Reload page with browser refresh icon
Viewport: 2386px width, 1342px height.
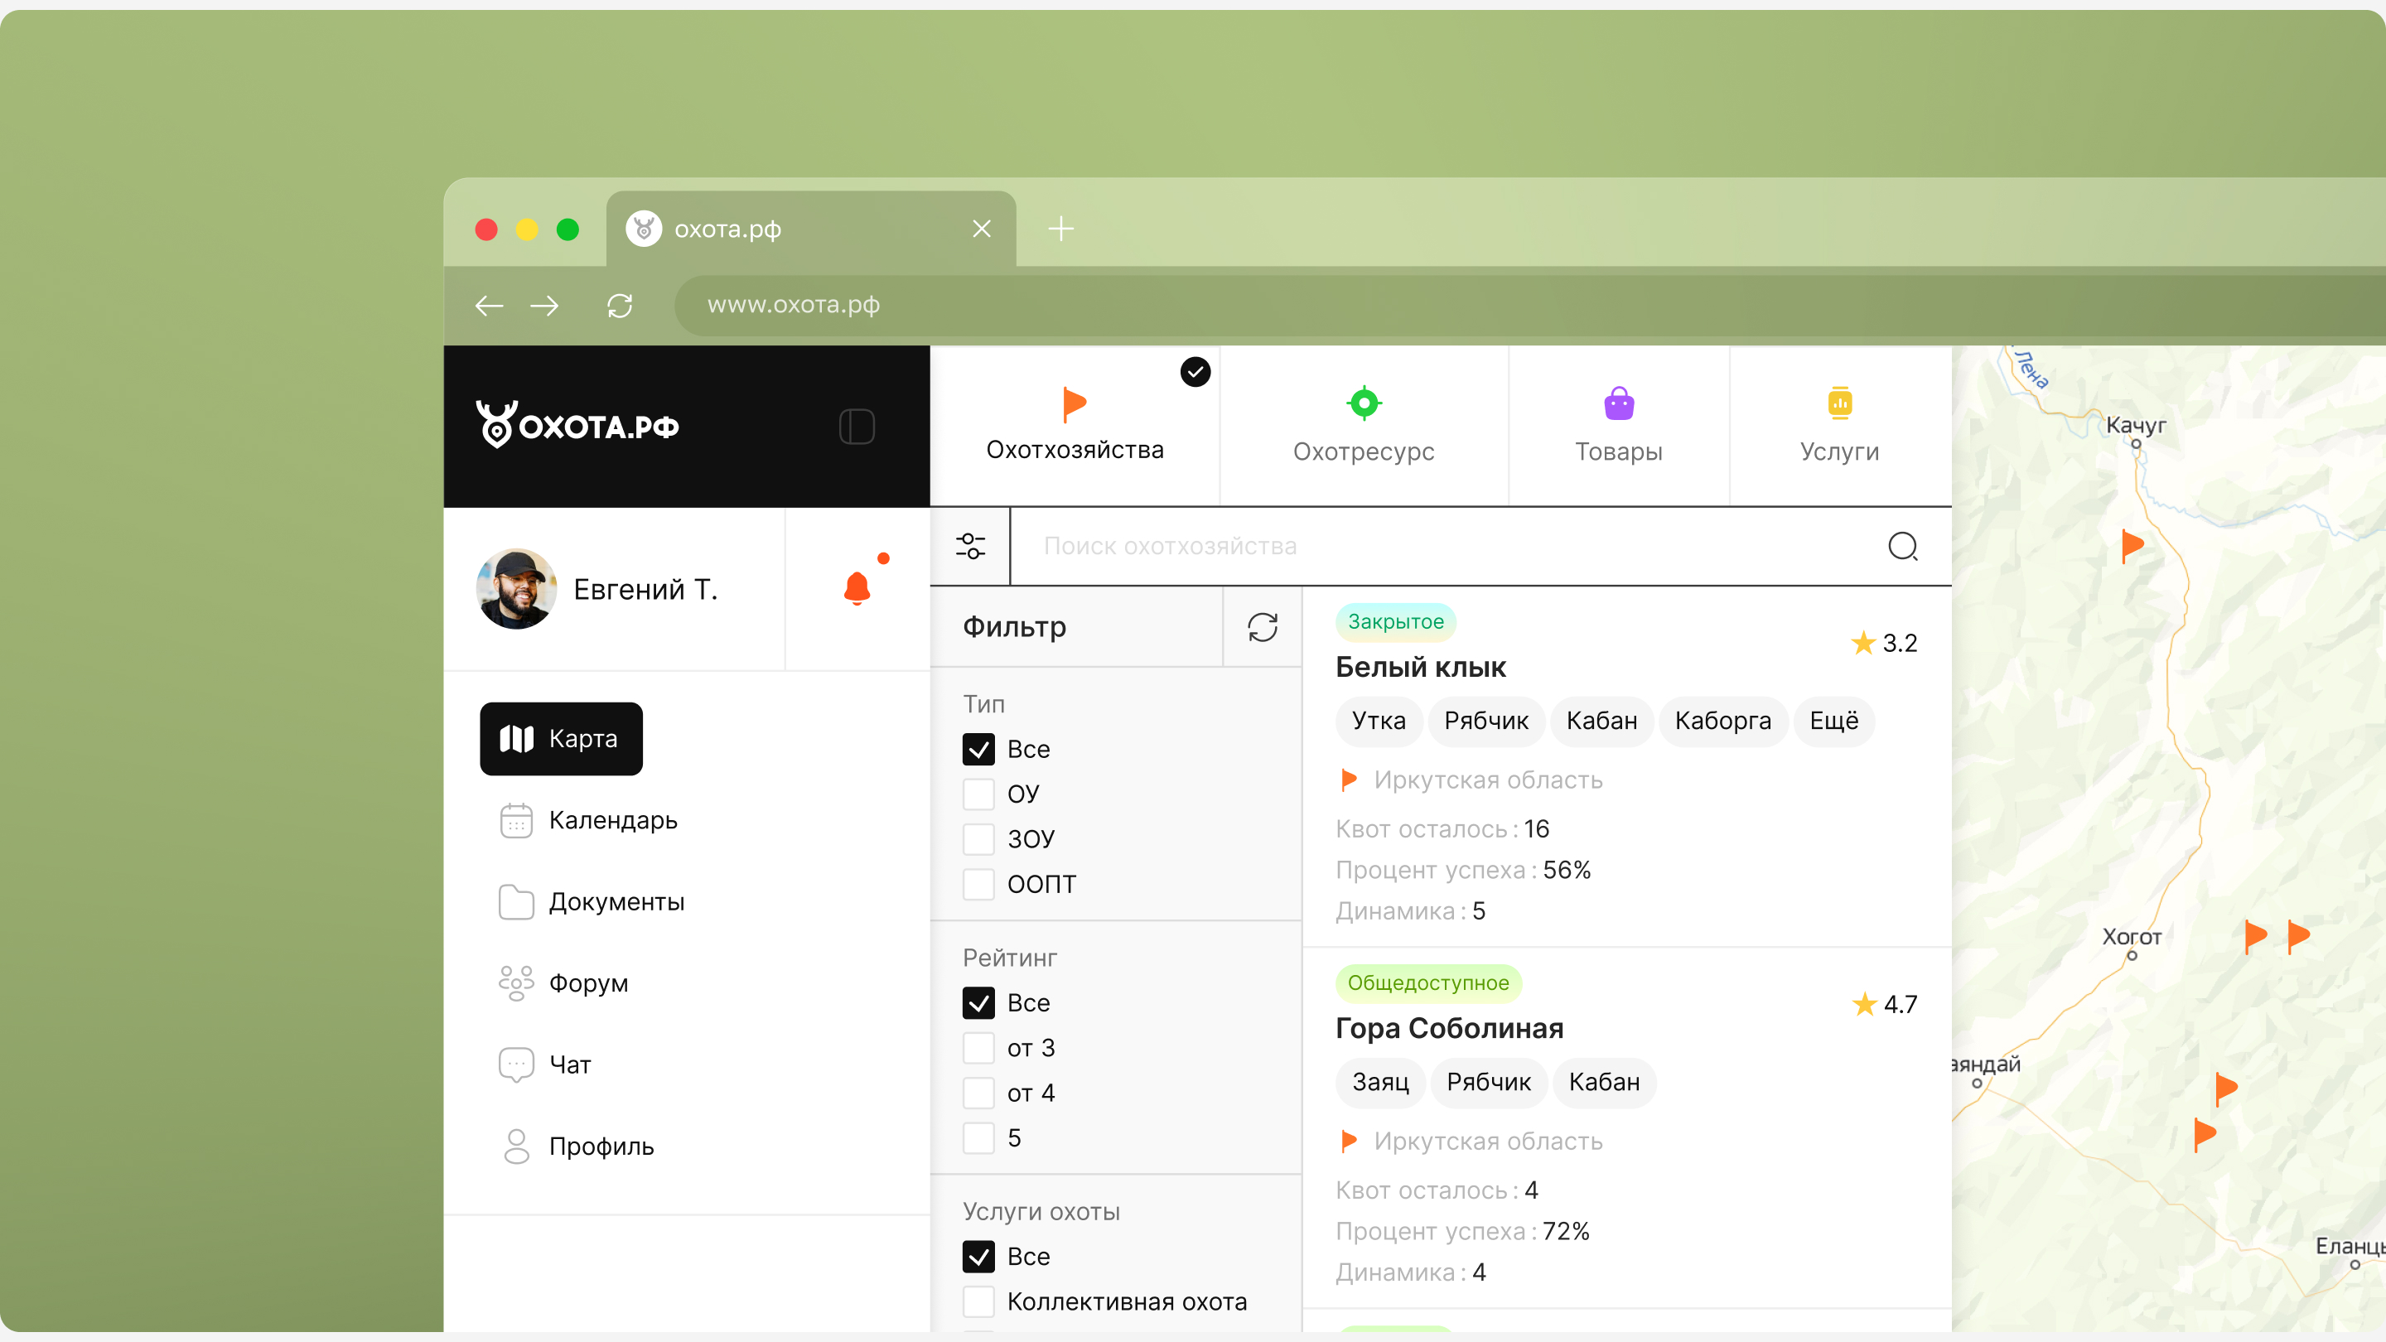pos(620,306)
